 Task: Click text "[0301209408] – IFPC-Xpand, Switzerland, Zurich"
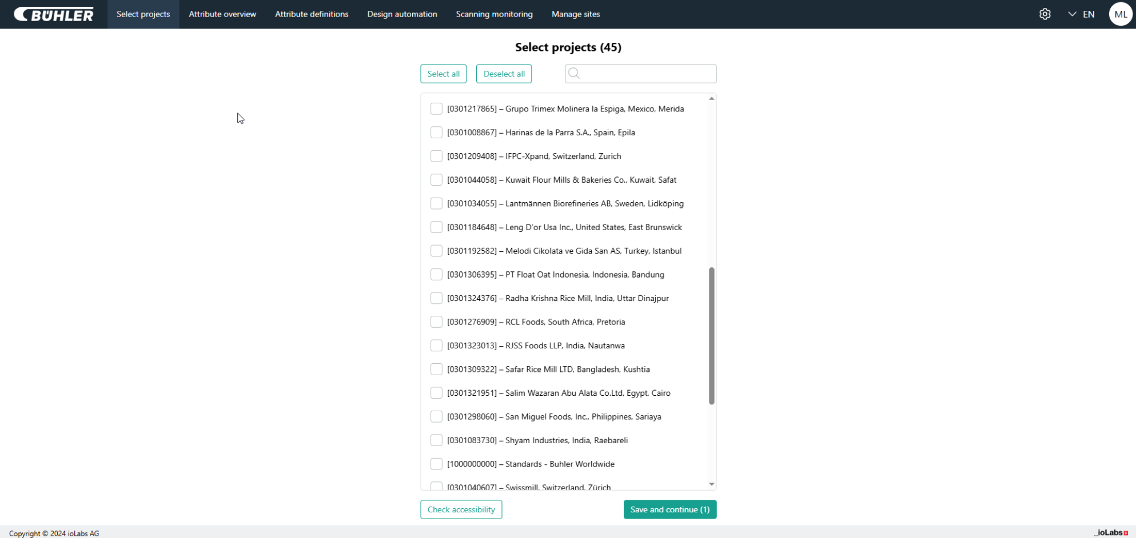coord(534,156)
